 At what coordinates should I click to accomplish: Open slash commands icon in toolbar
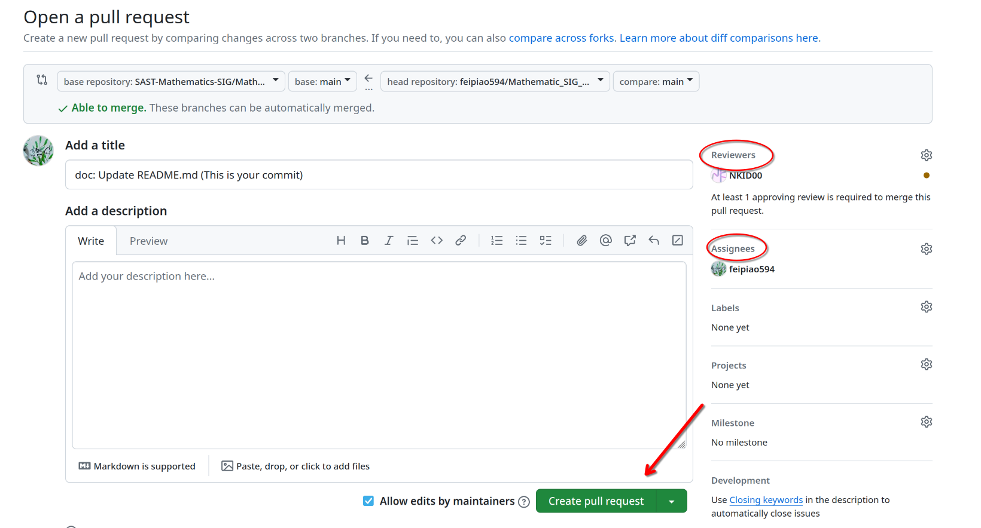tap(678, 241)
